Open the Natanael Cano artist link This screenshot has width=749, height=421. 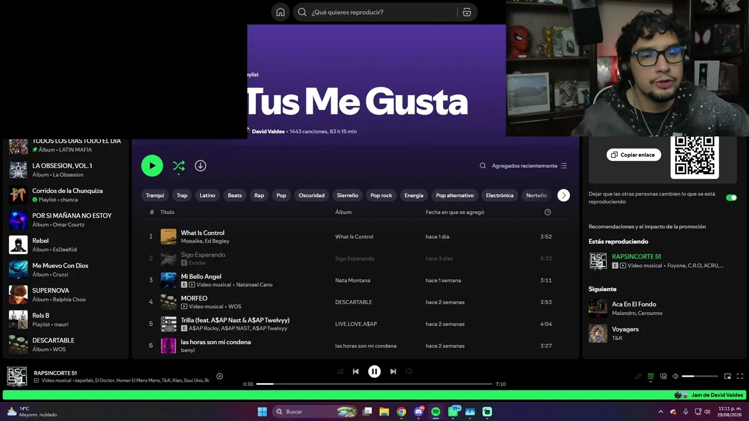pos(255,285)
